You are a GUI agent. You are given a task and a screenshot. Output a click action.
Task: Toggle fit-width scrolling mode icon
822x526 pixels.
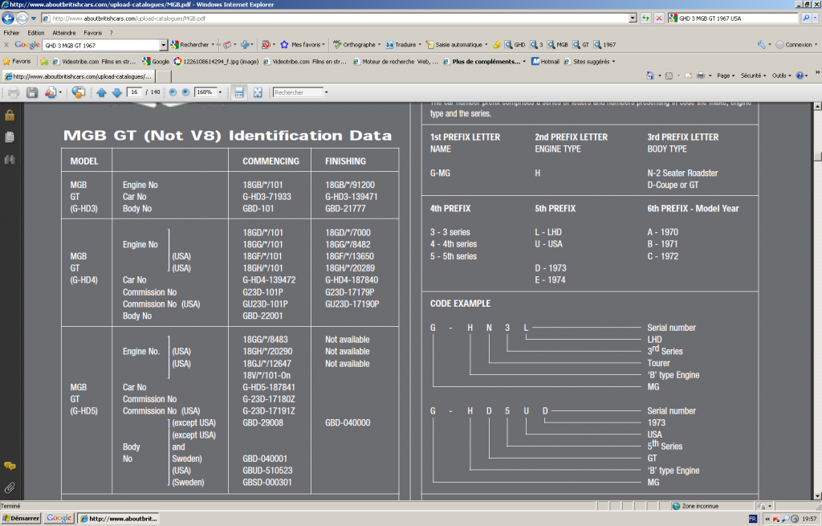point(239,92)
